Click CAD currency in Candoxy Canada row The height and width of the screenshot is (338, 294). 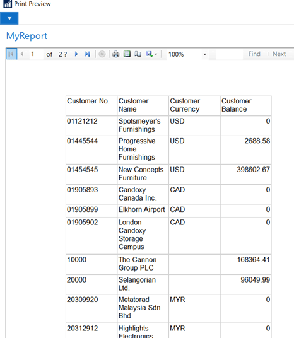click(177, 190)
